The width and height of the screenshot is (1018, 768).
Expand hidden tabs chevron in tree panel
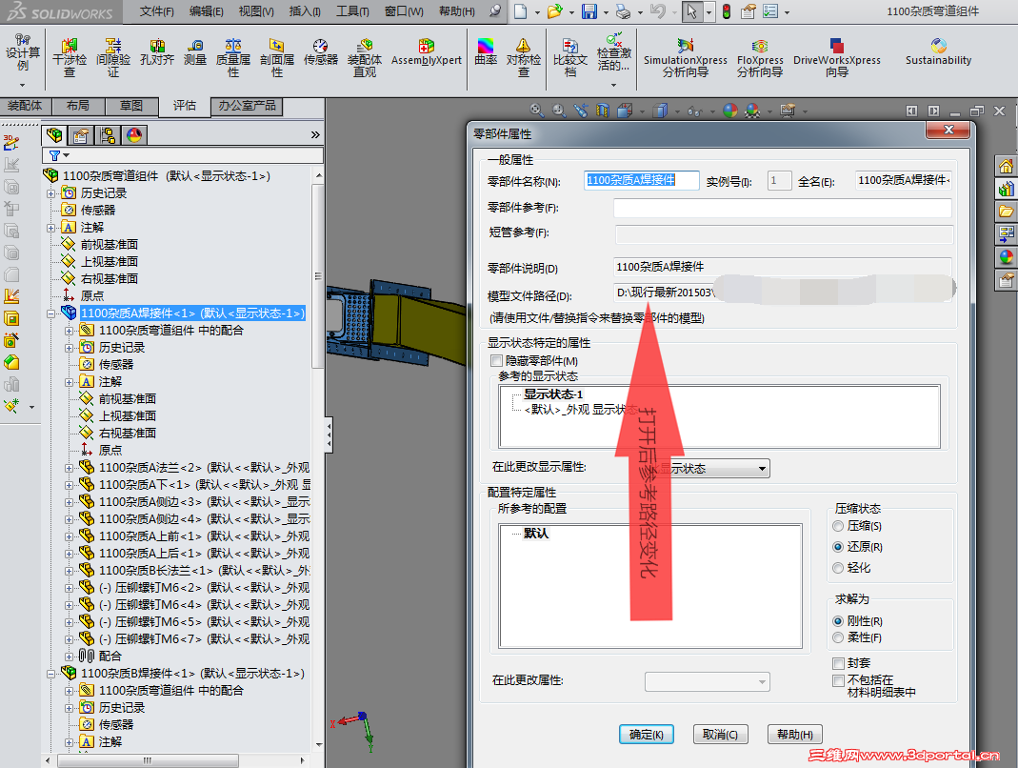point(315,134)
